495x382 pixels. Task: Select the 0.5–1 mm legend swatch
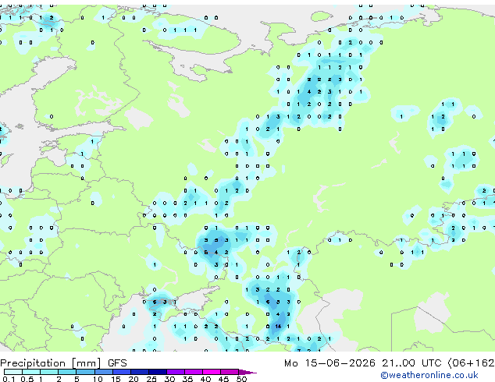point(31,372)
